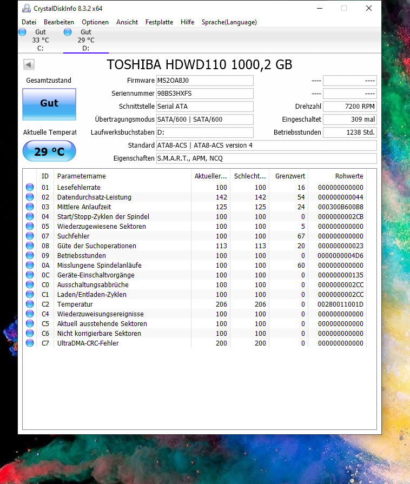Click the previous disk arrow button
410x484 pixels.
coord(29,65)
